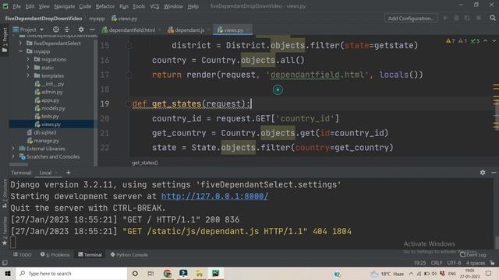Select the Local terminal tab
The width and height of the screenshot is (499, 280).
(x=45, y=173)
